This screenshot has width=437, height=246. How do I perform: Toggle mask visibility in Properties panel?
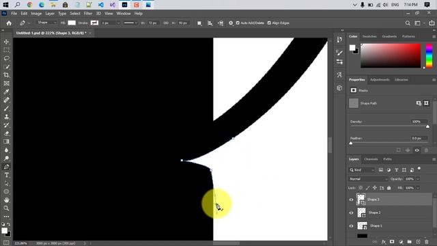[417, 150]
